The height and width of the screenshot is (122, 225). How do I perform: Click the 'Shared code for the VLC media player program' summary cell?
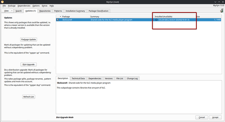pyautogui.click(x=111, y=20)
